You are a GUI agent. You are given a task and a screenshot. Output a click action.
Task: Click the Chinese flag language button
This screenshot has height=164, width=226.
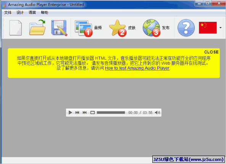[208, 28]
